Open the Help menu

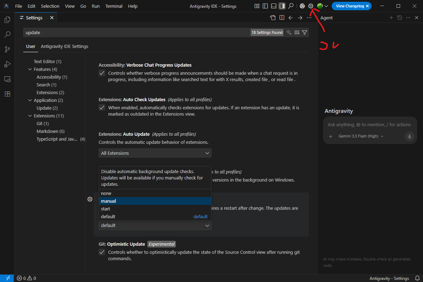click(133, 6)
